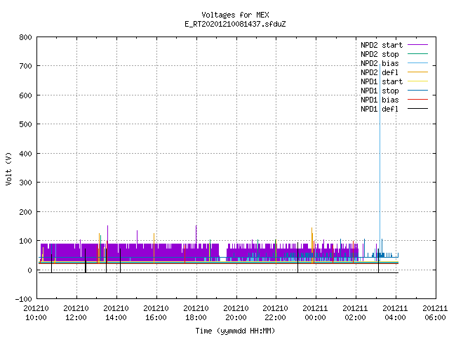This screenshot has width=449, height=337.
Task: Click the 200 y-axis tick label
Action: pos(25,212)
